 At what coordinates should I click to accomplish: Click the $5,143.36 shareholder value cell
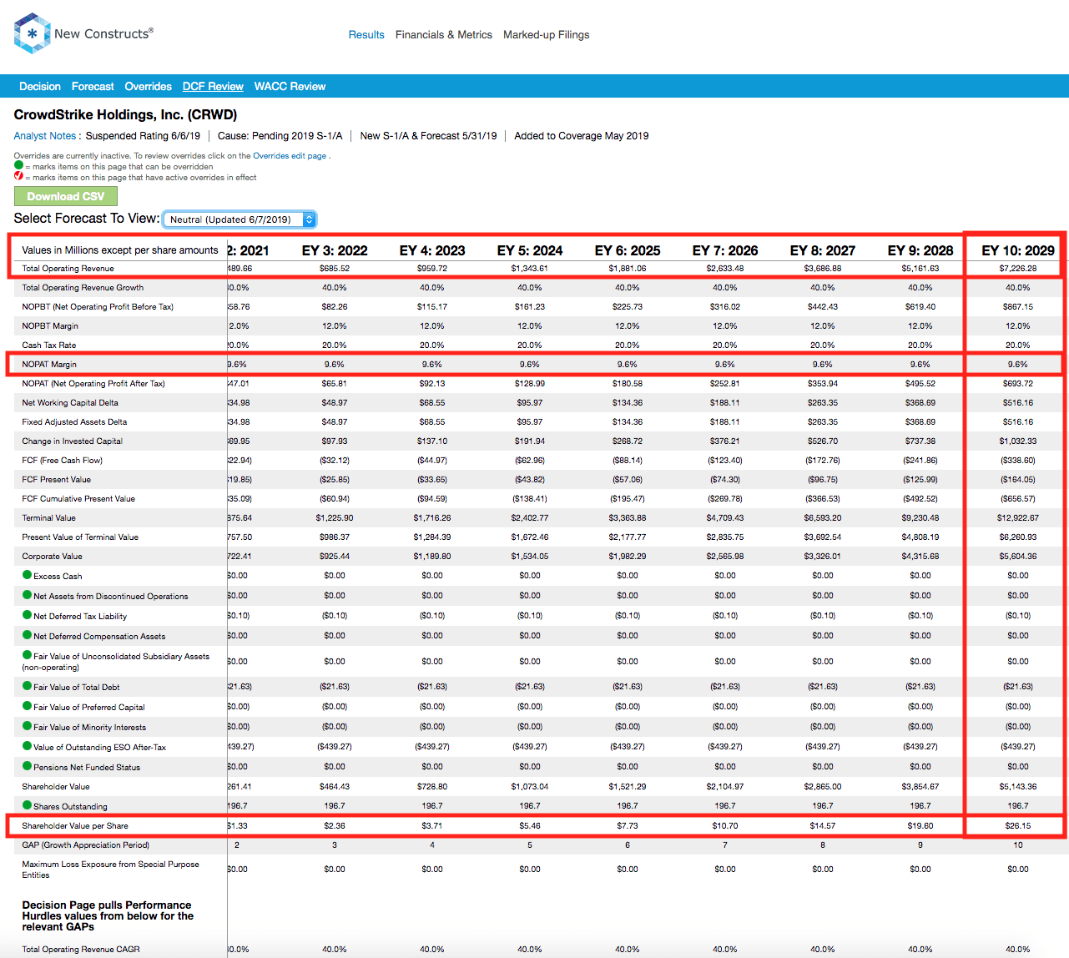coord(1018,787)
